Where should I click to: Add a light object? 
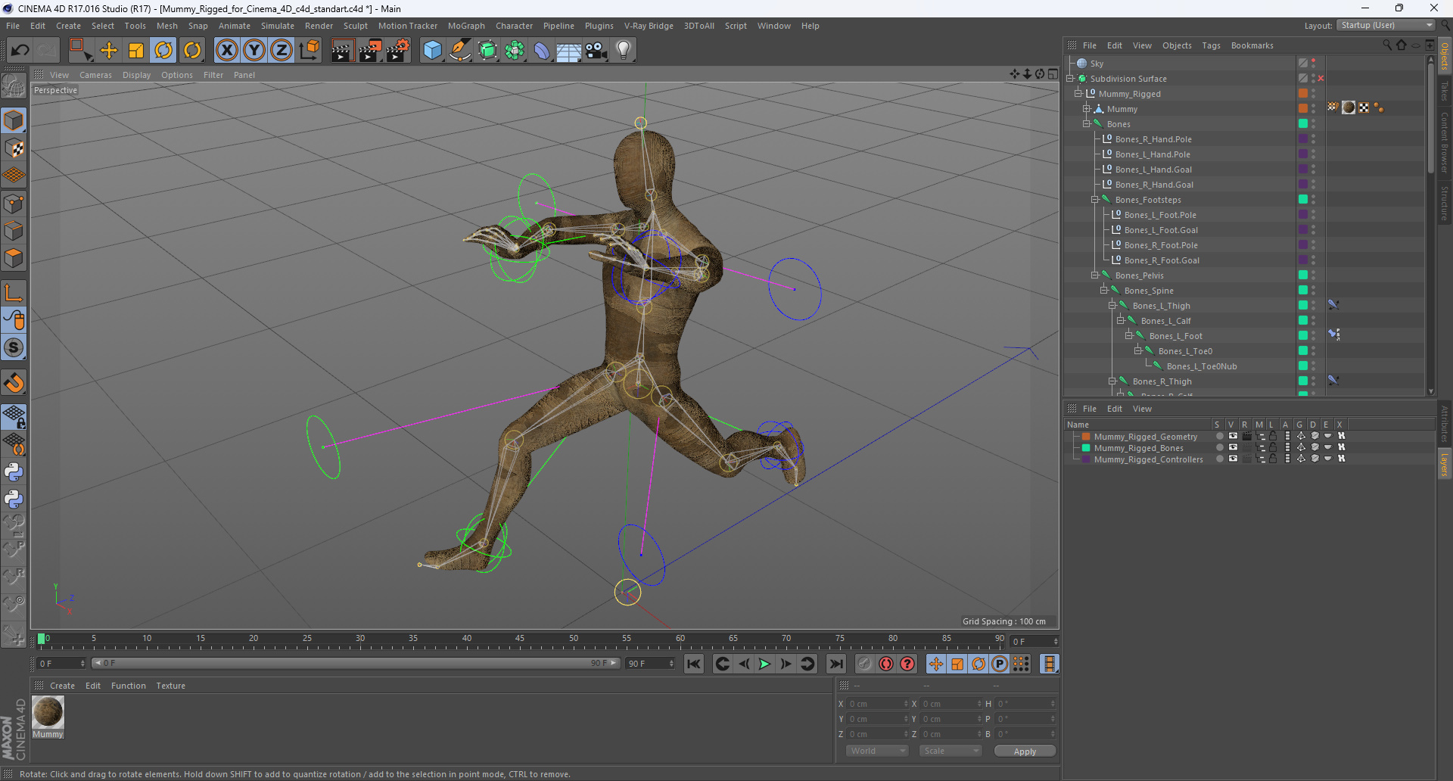tap(624, 50)
